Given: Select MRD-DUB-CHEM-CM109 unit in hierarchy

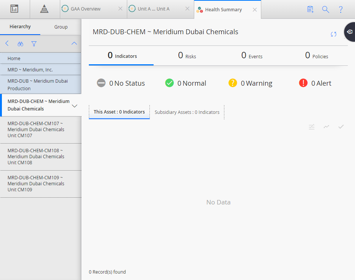Looking at the screenshot, I should [40, 184].
